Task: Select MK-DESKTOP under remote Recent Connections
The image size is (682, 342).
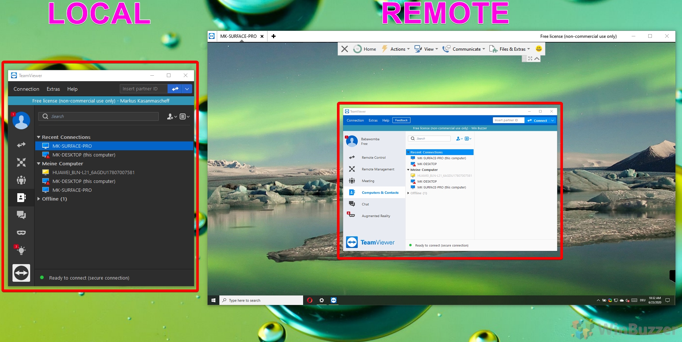Action: click(439, 164)
